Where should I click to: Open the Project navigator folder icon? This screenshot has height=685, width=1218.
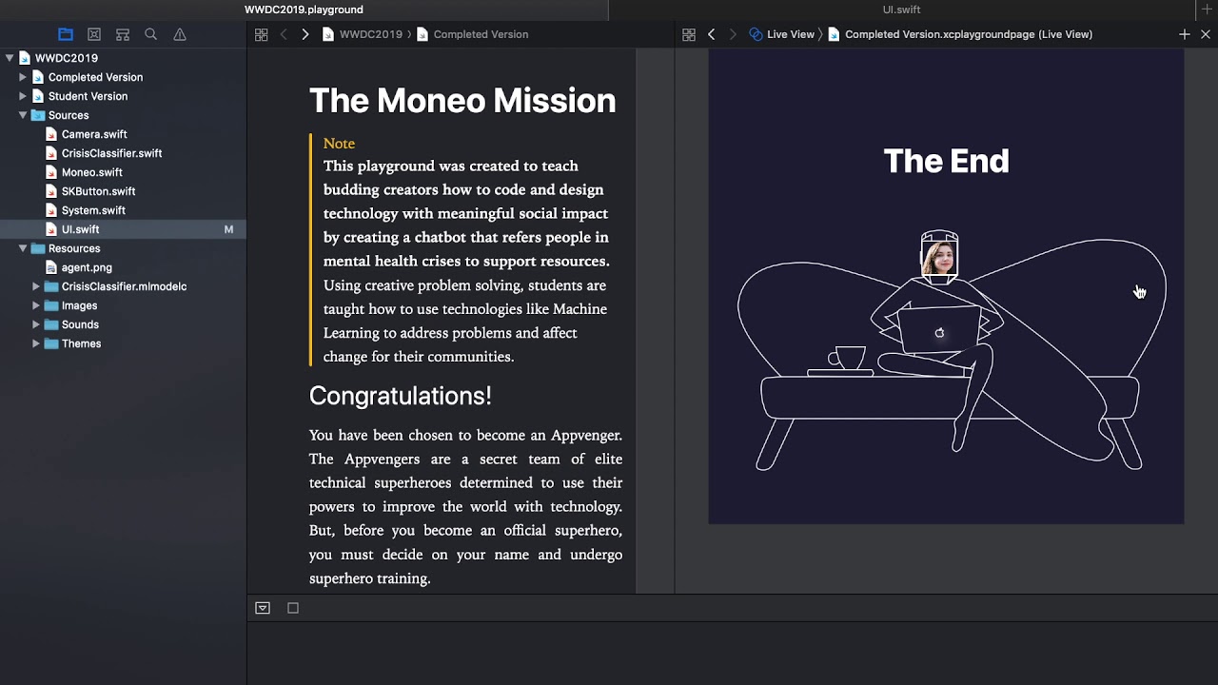point(66,34)
